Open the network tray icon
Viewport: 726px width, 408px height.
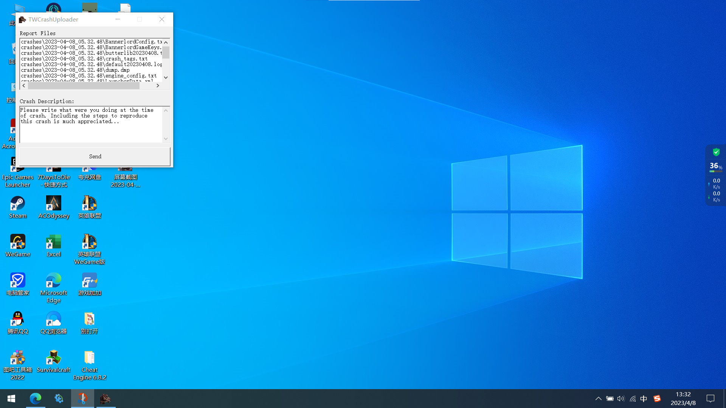(633, 399)
